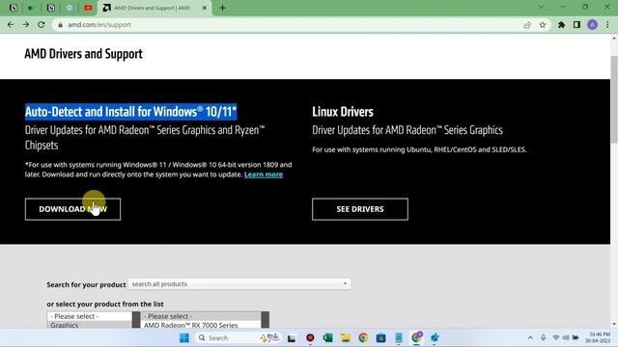Image resolution: width=618 pixels, height=347 pixels.
Task: Open the Learn more link
Action: [264, 174]
